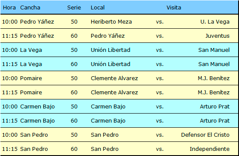This screenshot has height=156, width=239.
Task: Click M.J. Benítez in the 11:15 row
Action: pos(214,93)
